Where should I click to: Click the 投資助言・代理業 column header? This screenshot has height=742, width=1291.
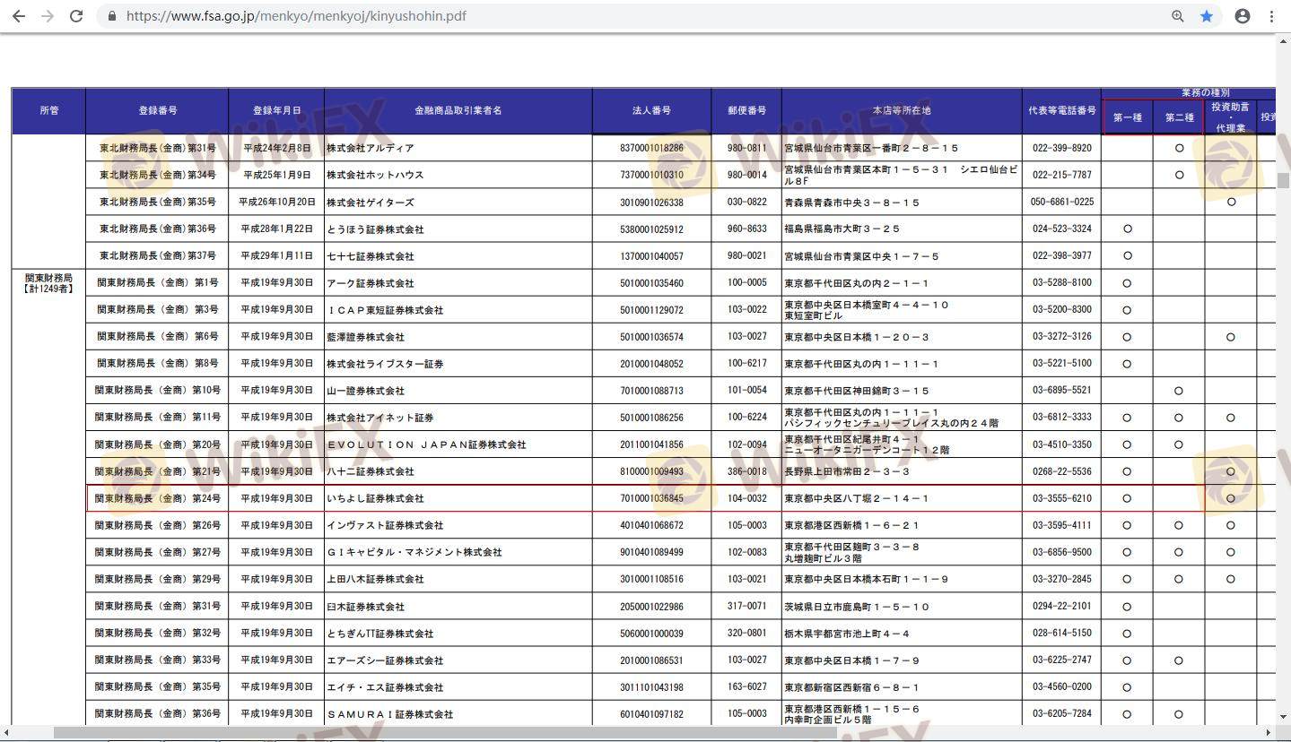pyautogui.click(x=1231, y=117)
